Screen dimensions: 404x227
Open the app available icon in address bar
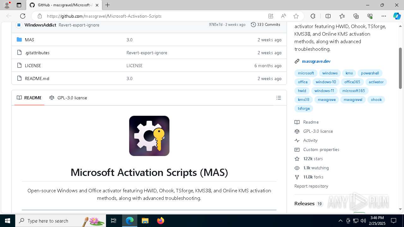click(x=270, y=16)
